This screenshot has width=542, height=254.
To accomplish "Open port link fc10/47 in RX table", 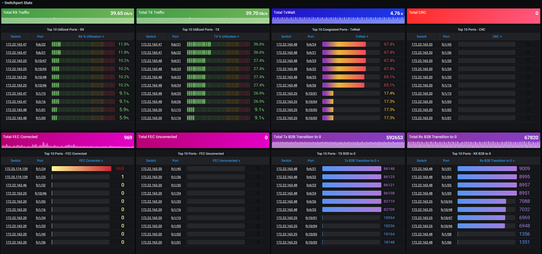I will [x=41, y=61].
